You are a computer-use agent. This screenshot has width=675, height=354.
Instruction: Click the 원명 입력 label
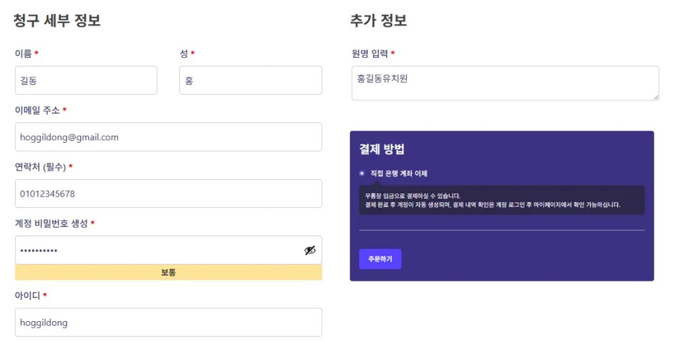click(x=370, y=53)
